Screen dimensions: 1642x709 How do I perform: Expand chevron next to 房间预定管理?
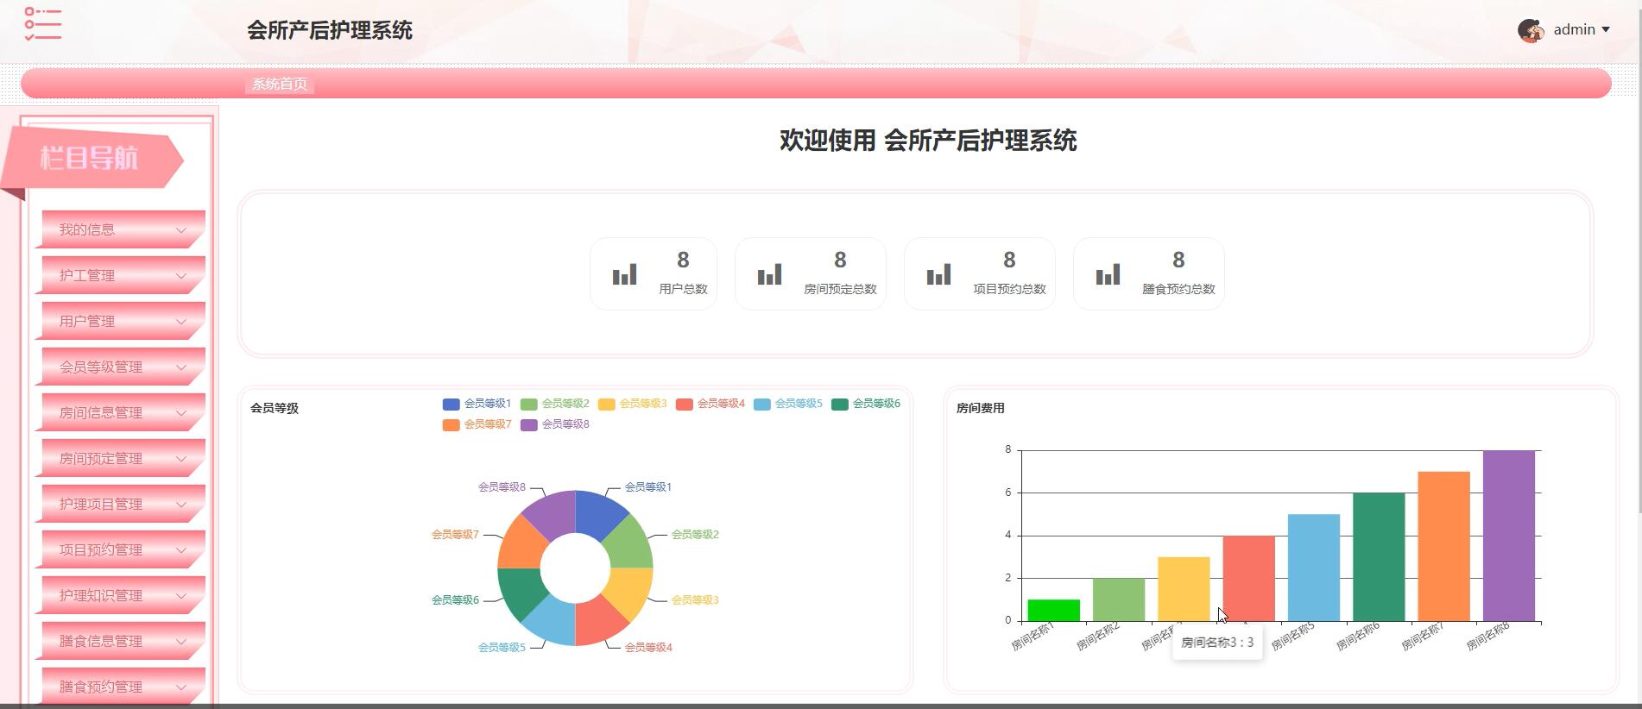181,459
